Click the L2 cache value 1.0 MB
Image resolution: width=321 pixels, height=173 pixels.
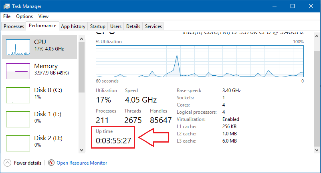point(230,134)
